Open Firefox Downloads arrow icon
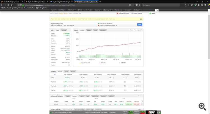The width and height of the screenshot is (210, 114). click(x=189, y=5)
